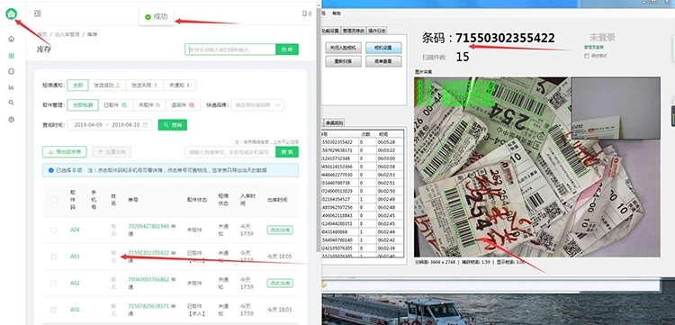Viewport: 675px width, 325px height.
Task: Switch to 操作日志 tab in scanner window
Action: pos(377,31)
